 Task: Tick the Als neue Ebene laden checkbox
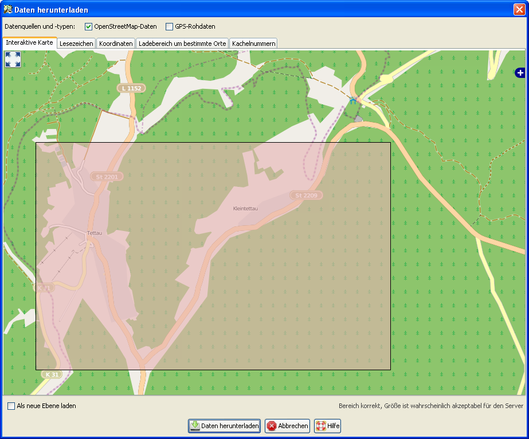(11, 406)
